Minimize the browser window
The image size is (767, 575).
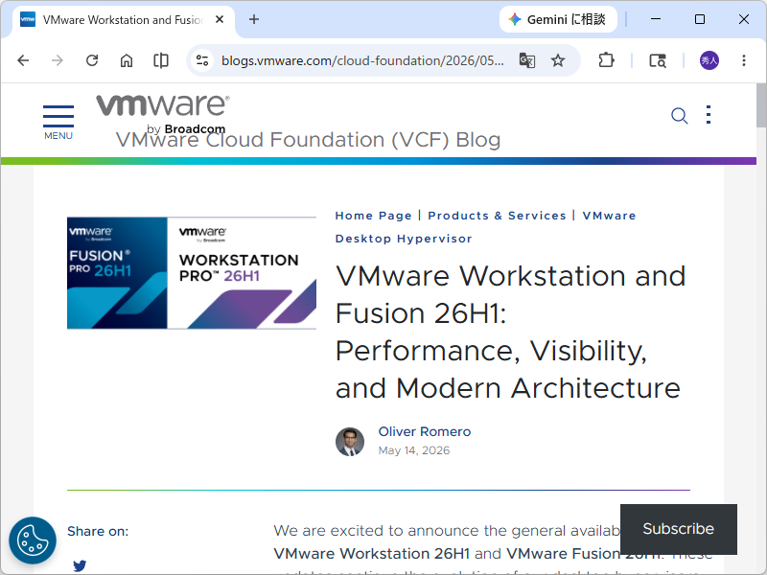tap(656, 19)
